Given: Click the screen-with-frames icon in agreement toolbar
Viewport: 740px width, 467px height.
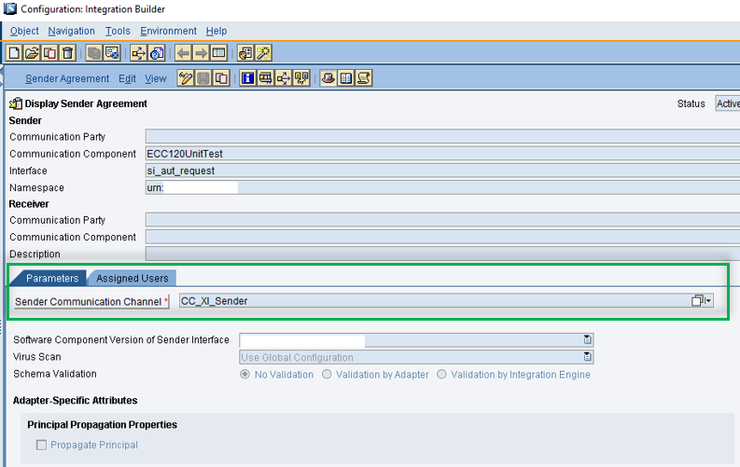Looking at the screenshot, I should pyautogui.click(x=265, y=77).
